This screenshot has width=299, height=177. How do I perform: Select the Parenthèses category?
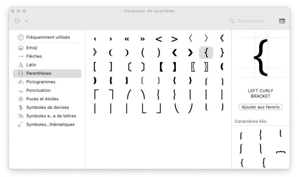(47, 73)
